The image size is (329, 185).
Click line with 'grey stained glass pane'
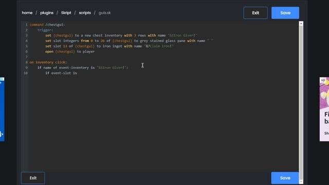(129, 41)
